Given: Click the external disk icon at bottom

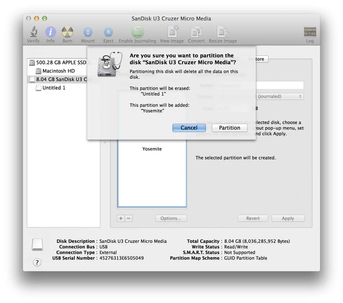Looking at the screenshot, I should 37,244.
